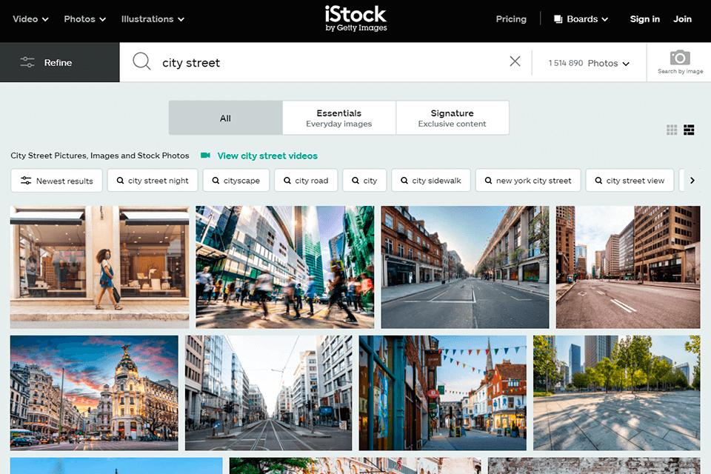Open the Refine filters panel
This screenshot has width=711, height=474.
point(60,62)
